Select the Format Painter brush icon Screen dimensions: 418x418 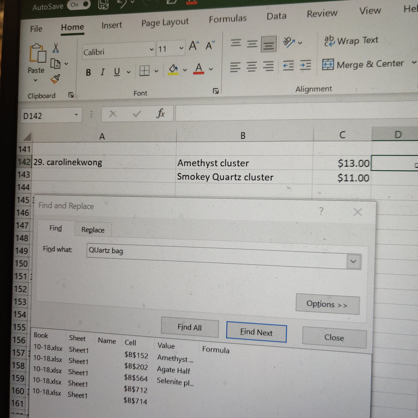56,79
